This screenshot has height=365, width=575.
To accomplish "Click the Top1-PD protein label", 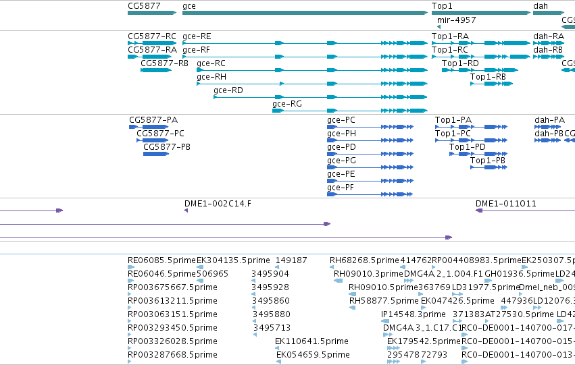I will (468, 147).
